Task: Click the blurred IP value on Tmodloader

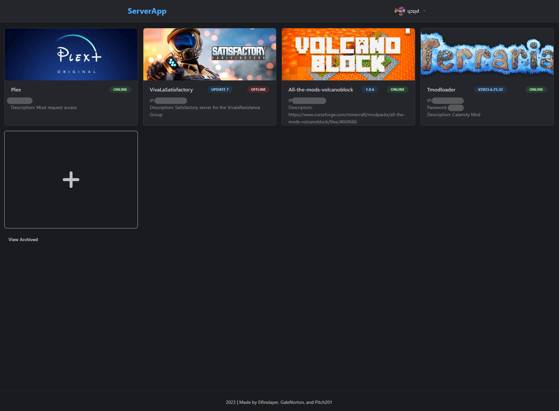Action: [x=448, y=101]
